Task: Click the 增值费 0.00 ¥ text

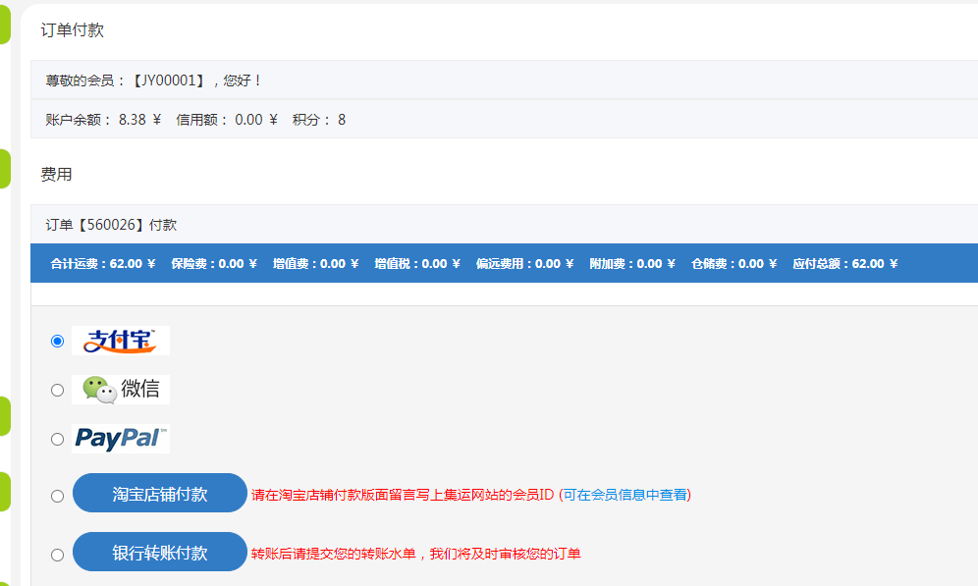Action: click(x=315, y=264)
